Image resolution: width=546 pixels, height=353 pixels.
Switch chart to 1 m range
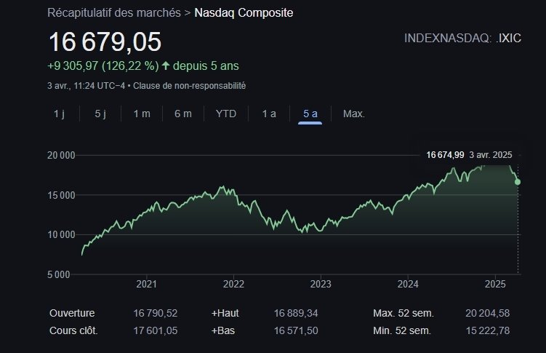[x=142, y=114]
